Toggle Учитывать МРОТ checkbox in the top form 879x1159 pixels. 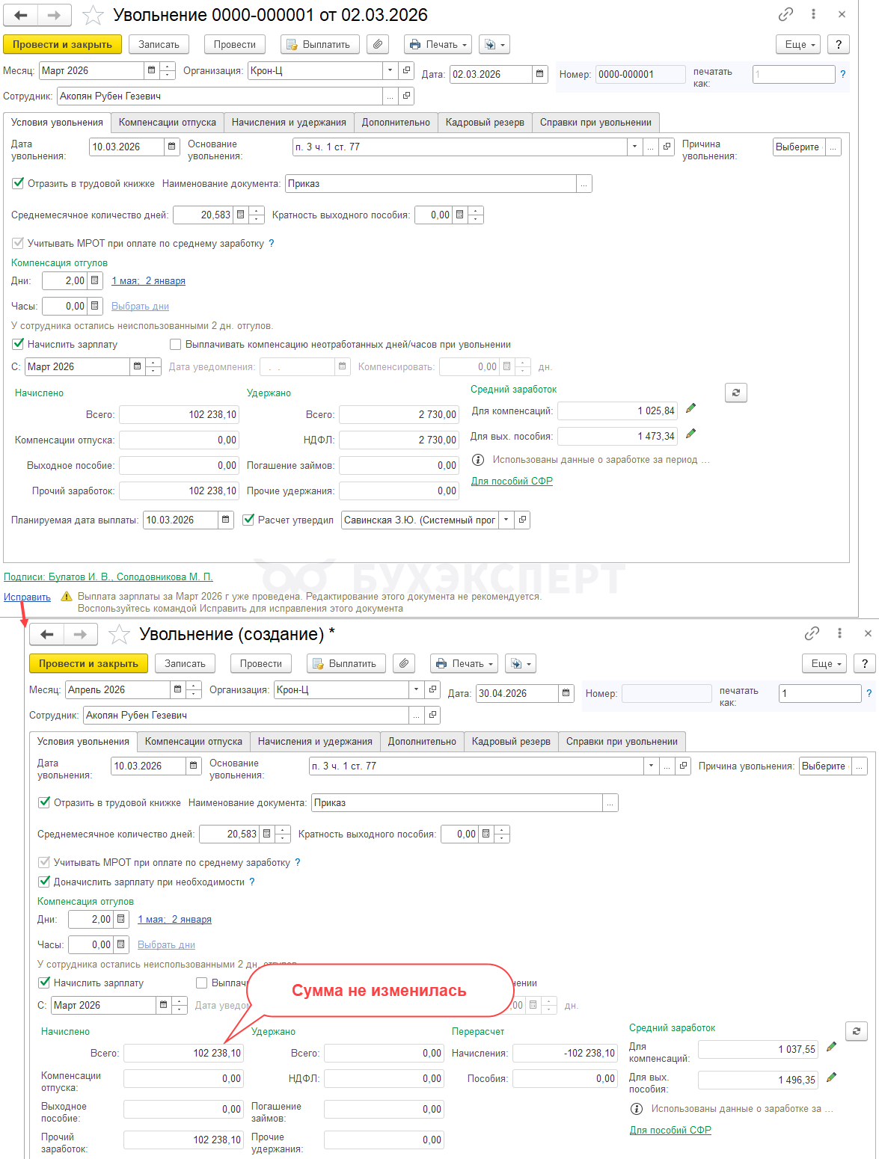[18, 243]
